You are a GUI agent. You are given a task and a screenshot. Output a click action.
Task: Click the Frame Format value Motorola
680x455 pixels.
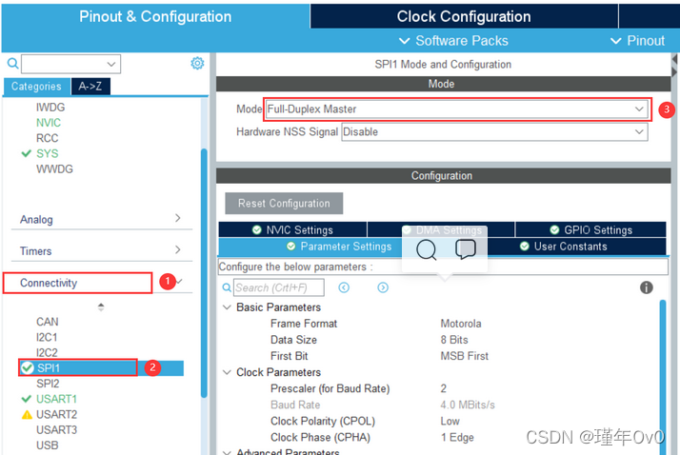[461, 324]
